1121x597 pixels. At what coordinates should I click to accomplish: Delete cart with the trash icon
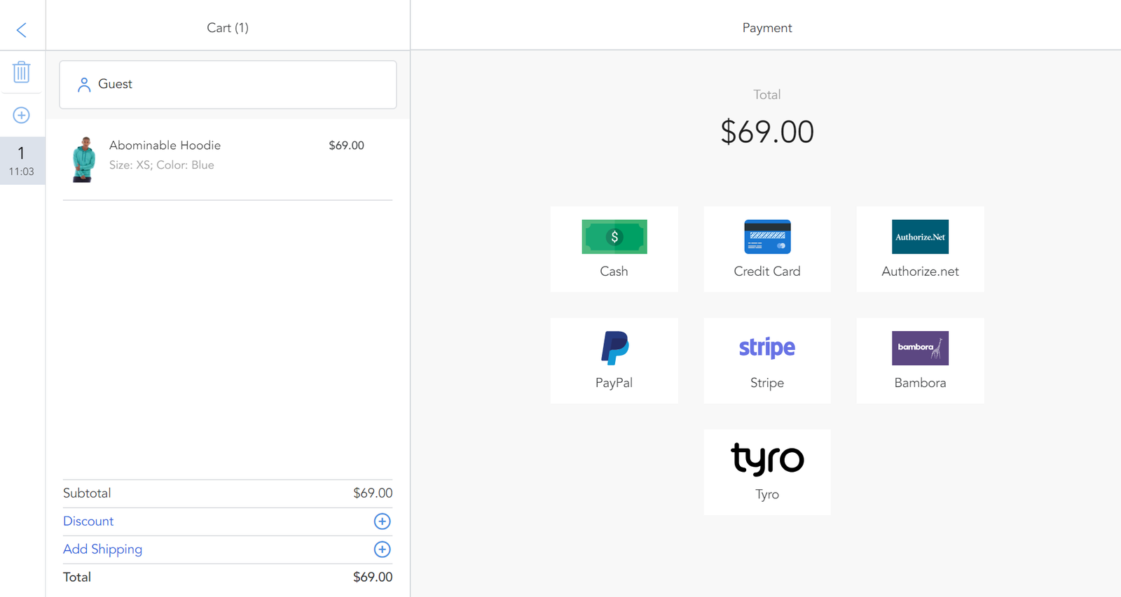pyautogui.click(x=22, y=71)
